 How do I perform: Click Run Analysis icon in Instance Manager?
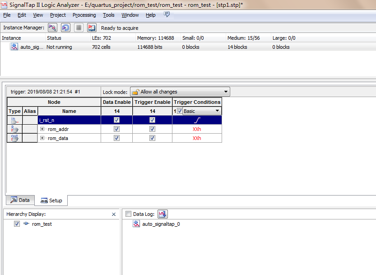[x=52, y=28]
